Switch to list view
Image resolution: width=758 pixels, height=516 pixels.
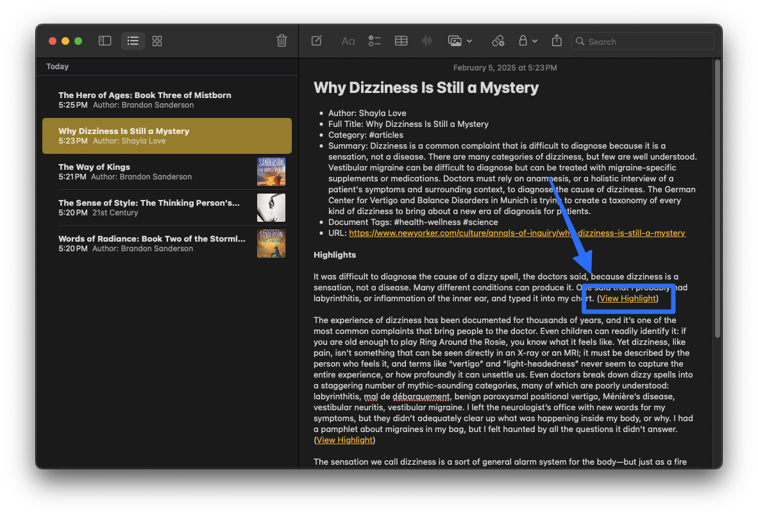click(x=133, y=41)
